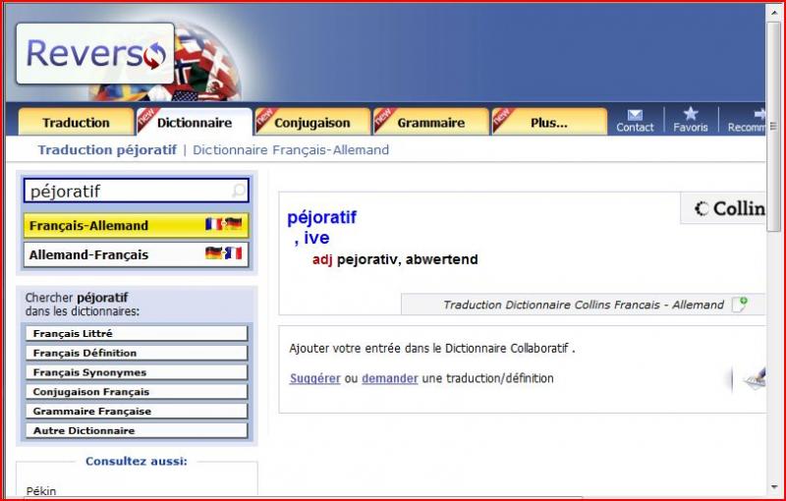The image size is (786, 501).
Task: Click Dictionnaire Français-Allemand breadcrumb
Action: point(291,149)
